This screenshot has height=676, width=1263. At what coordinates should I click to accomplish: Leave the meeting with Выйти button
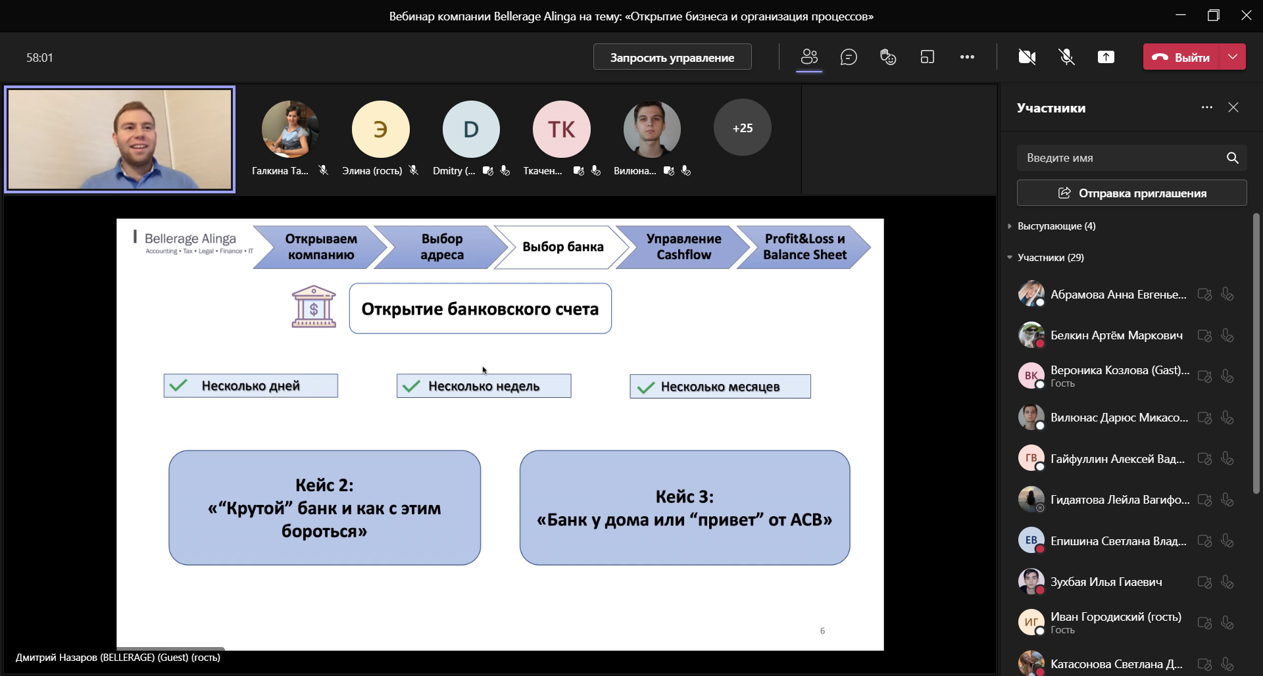(1181, 57)
